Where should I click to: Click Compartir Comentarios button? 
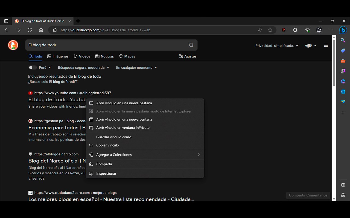tap(308, 195)
